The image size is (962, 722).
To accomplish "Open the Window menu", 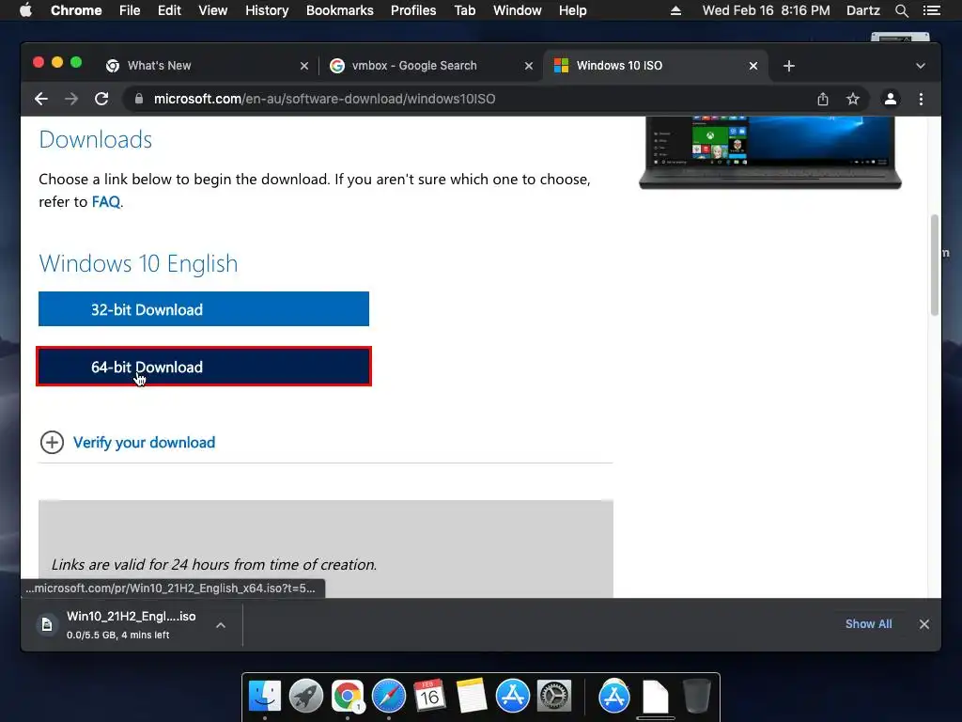I will [x=518, y=10].
